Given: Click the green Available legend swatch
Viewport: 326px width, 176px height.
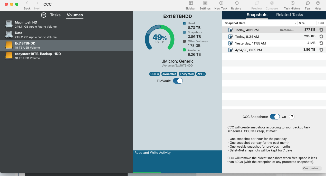Looking at the screenshot, I should (x=184, y=50).
